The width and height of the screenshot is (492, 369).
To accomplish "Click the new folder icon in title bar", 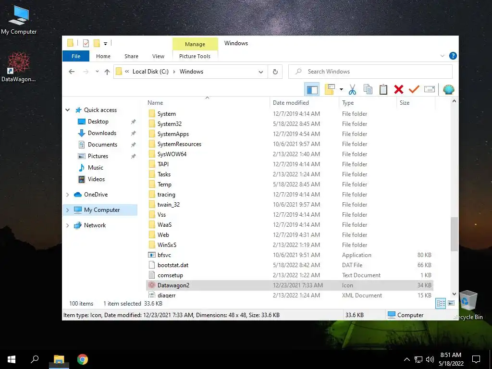I will pyautogui.click(x=97, y=43).
